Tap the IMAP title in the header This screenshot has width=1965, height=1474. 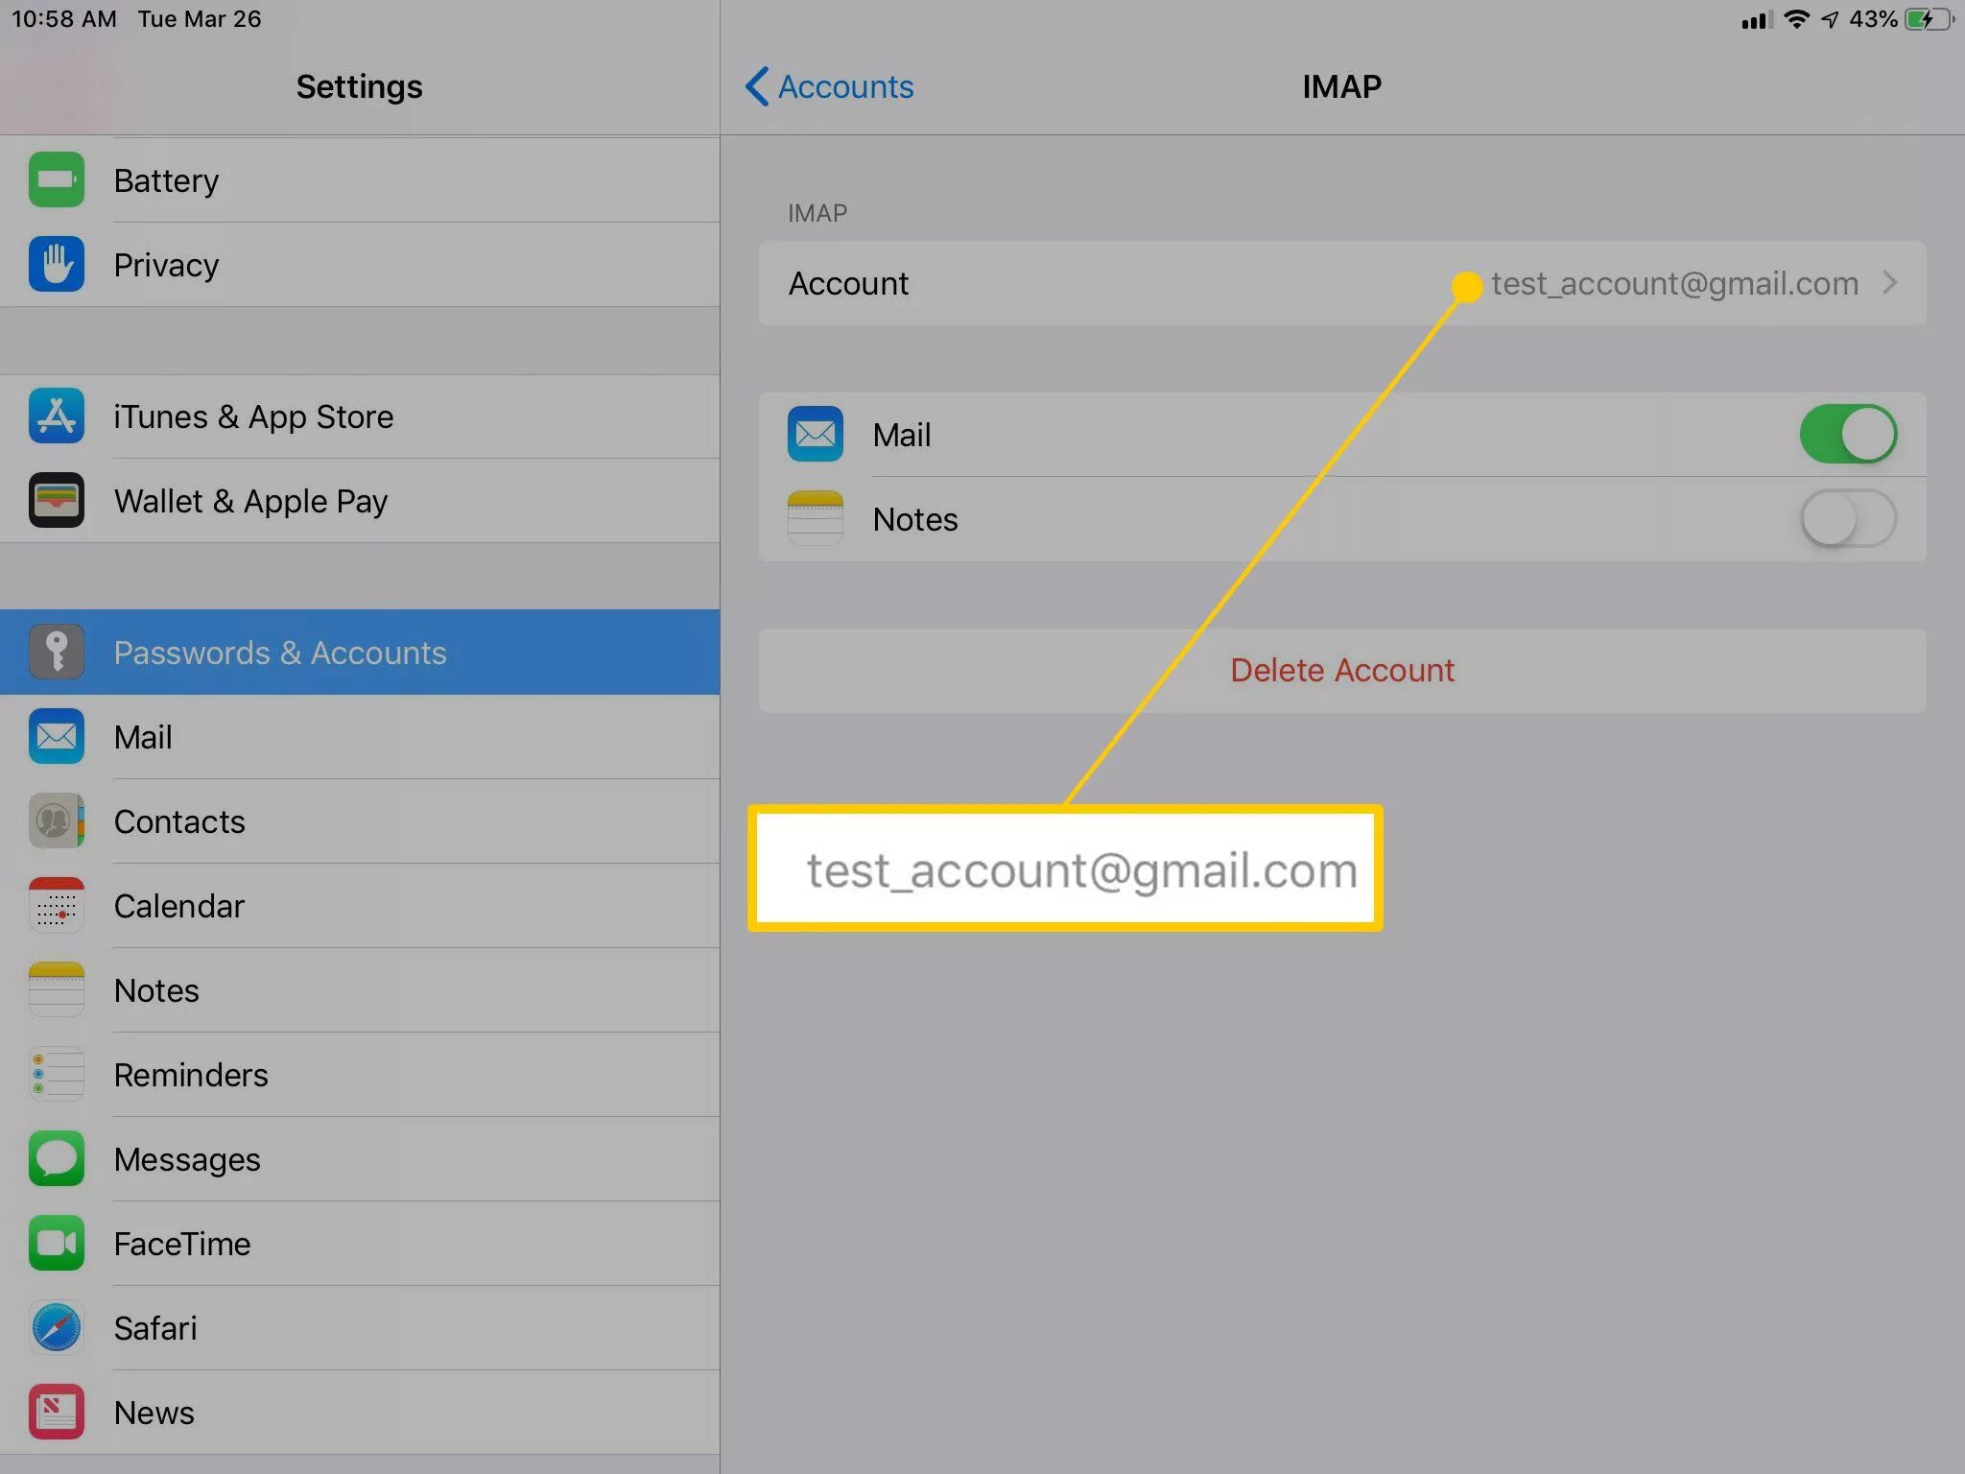pos(1341,86)
